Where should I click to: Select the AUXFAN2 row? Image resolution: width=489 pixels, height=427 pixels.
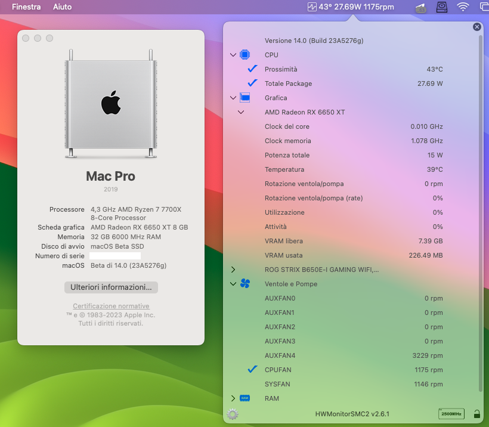354,327
